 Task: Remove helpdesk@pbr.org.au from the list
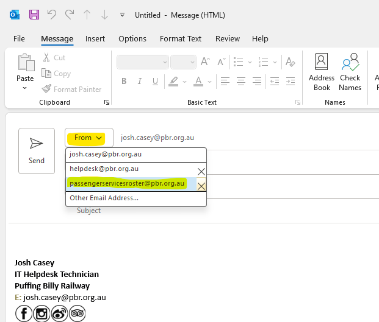tap(201, 172)
